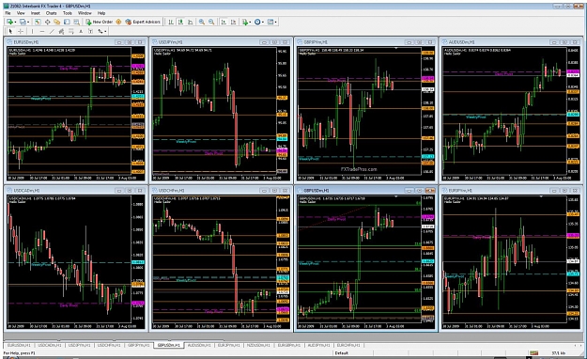Image resolution: width=587 pixels, height=359 pixels.
Task: Switch to the USDJPYm,H1 bottom tab
Action: pyautogui.click(x=80, y=345)
